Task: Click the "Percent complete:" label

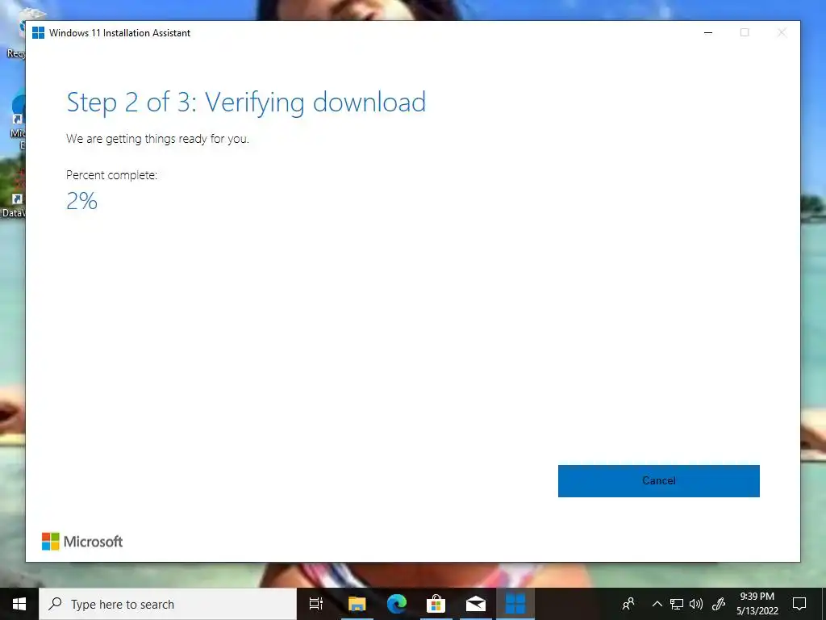Action: [111, 175]
